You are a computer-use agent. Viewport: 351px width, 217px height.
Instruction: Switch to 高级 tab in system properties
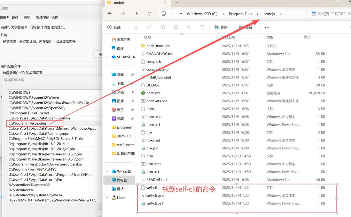tap(27, 18)
